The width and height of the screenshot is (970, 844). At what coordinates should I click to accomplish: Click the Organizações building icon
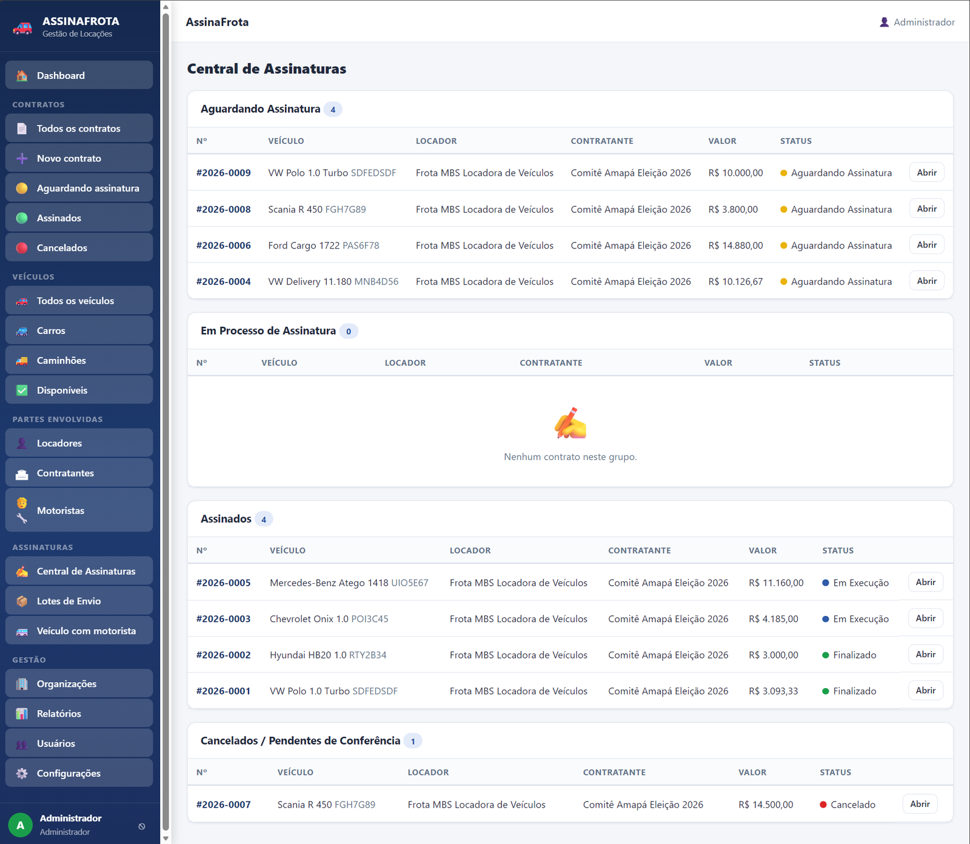click(22, 684)
